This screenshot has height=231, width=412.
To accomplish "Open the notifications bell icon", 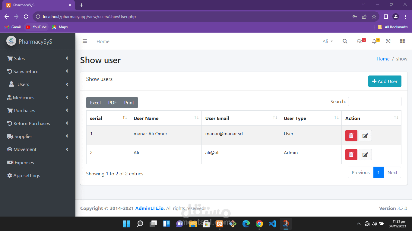I will [374, 41].
